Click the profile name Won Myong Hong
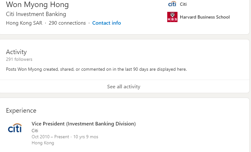The image size is (251, 152). [37, 5]
